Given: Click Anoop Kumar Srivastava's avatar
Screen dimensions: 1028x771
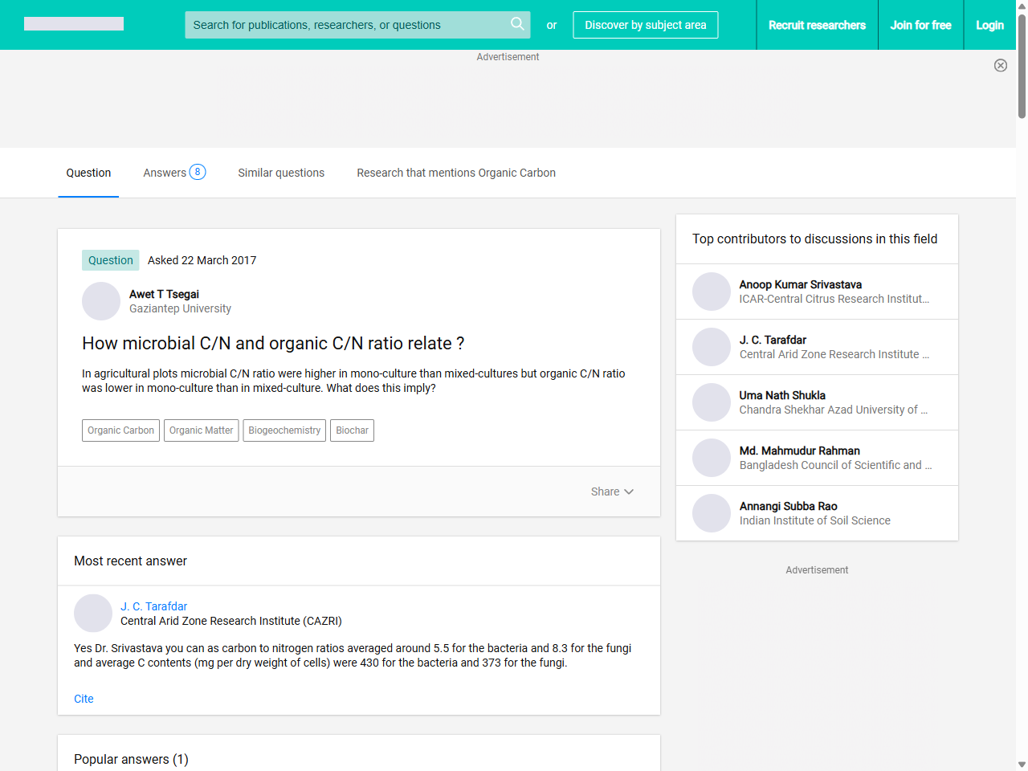Looking at the screenshot, I should pos(712,291).
